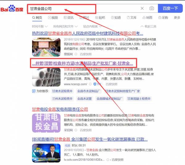Select the 兰州水泥检查井 suggestion tag

coord(63,99)
